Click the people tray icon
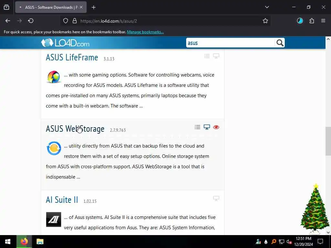Screen dimensions: 331x248 [258, 242]
